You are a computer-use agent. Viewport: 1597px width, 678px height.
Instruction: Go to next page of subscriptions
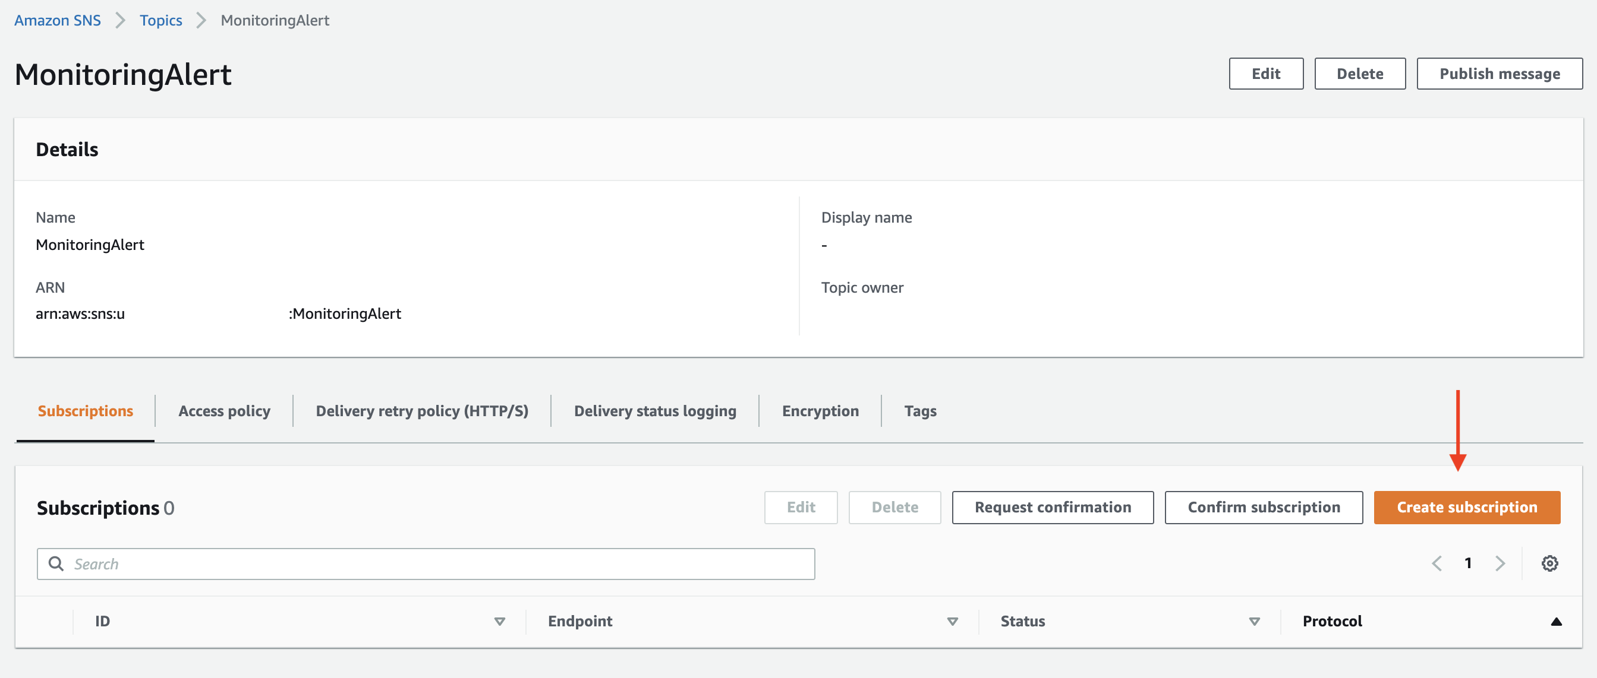coord(1500,563)
